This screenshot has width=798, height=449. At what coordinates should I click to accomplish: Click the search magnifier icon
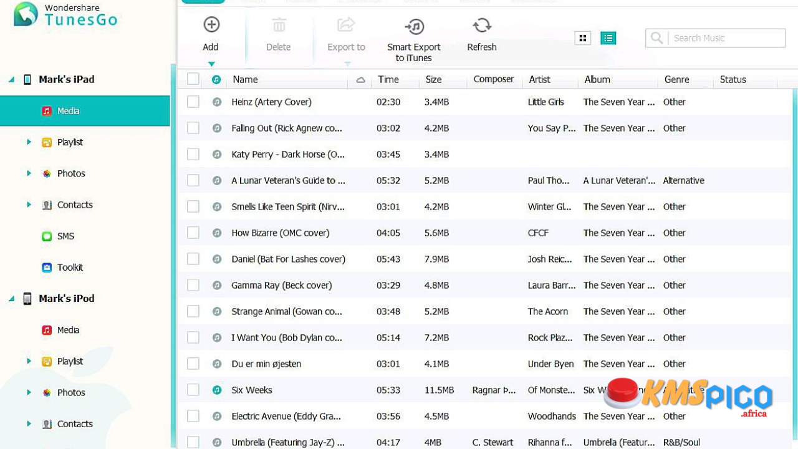pos(656,38)
